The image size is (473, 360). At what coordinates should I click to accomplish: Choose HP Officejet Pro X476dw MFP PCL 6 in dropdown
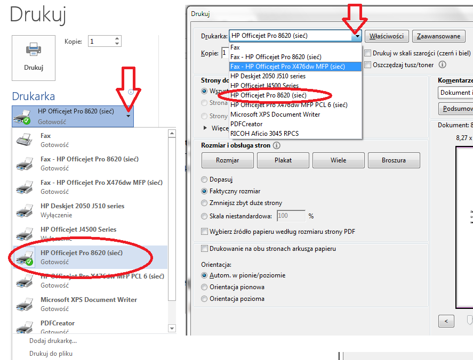click(x=295, y=105)
